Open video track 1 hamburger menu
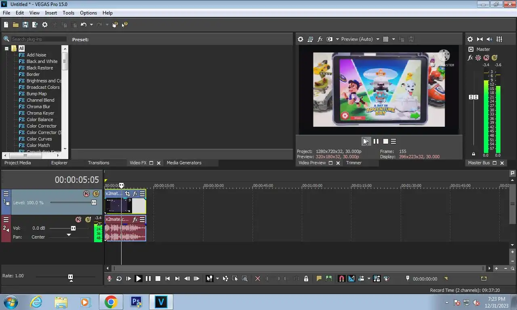Image resolution: width=517 pixels, height=310 pixels. click(x=6, y=194)
